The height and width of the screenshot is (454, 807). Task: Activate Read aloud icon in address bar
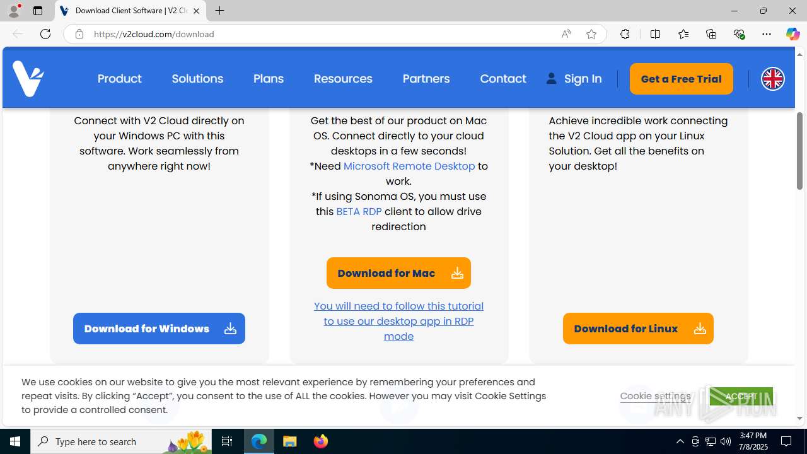(566, 34)
